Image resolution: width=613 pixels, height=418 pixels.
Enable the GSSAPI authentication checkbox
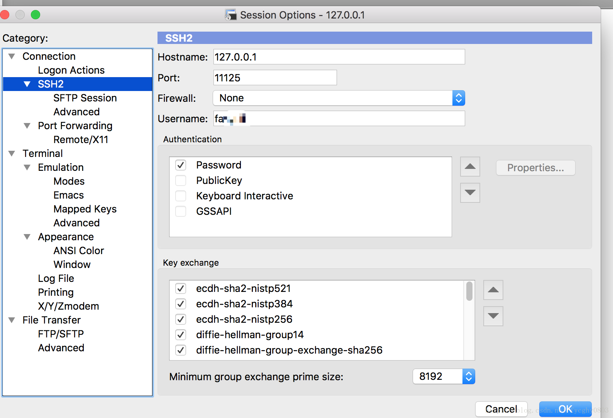coord(181,211)
